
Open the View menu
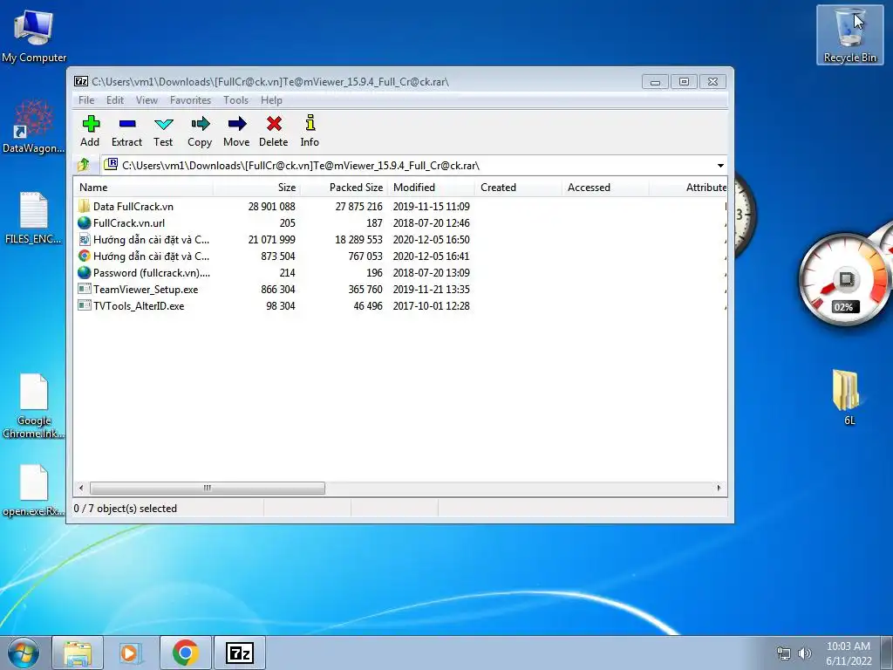(147, 100)
